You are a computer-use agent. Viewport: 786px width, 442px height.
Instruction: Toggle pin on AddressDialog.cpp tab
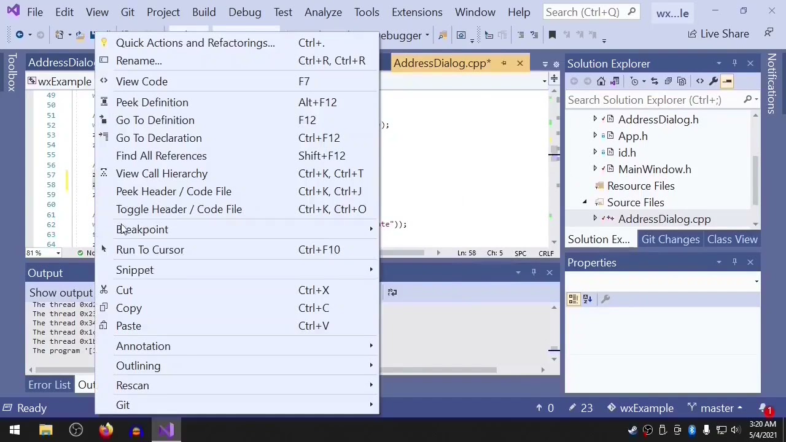tap(504, 63)
